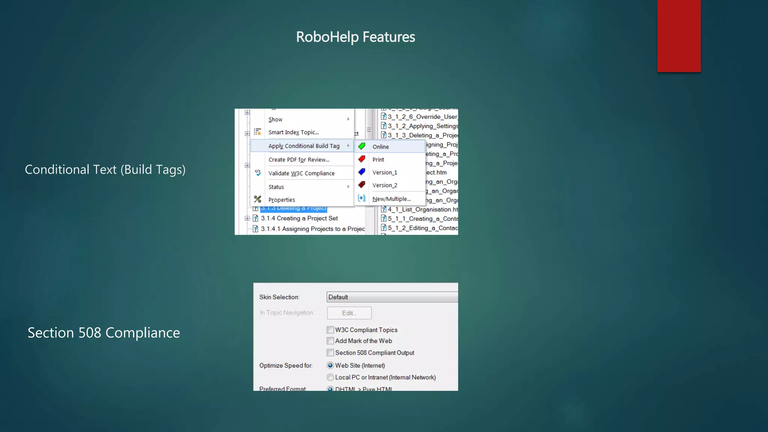Select 5_1_2_Editing_a_Contac file

click(423, 228)
